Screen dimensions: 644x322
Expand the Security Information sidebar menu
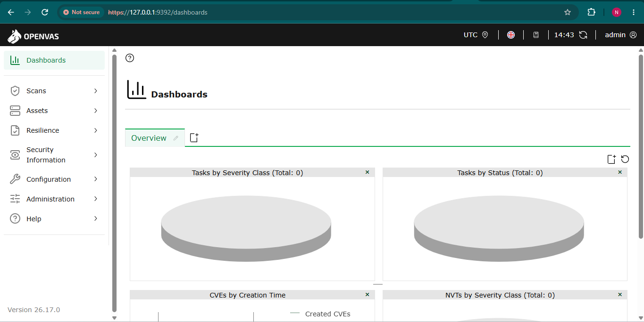[x=54, y=155]
